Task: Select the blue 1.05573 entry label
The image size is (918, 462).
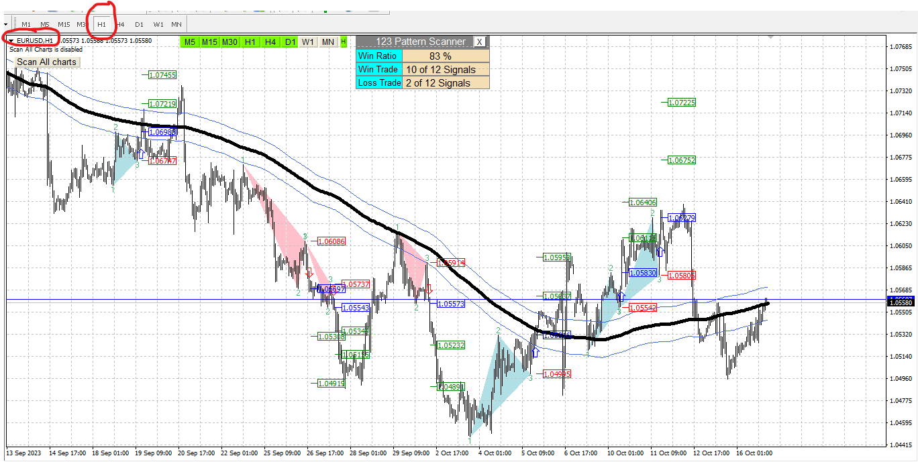Action: [x=451, y=304]
